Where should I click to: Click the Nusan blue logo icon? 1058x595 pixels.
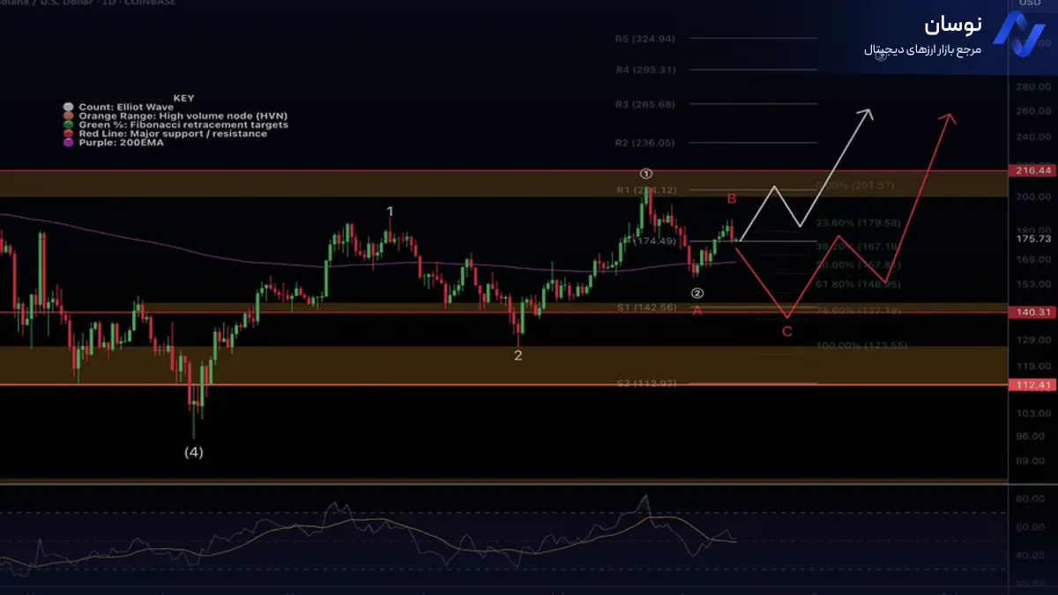pyautogui.click(x=1018, y=35)
